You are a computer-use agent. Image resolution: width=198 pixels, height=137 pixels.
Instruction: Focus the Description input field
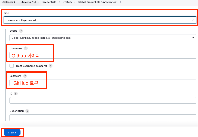click(103, 118)
